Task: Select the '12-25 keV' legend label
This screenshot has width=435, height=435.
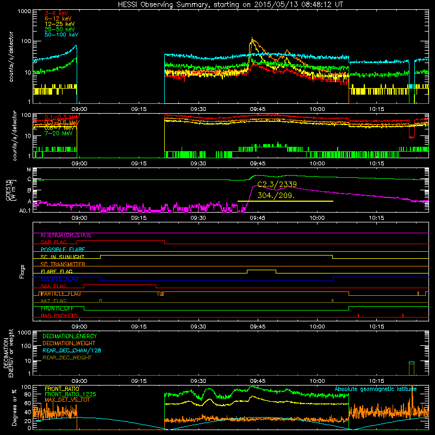Action: pos(60,24)
